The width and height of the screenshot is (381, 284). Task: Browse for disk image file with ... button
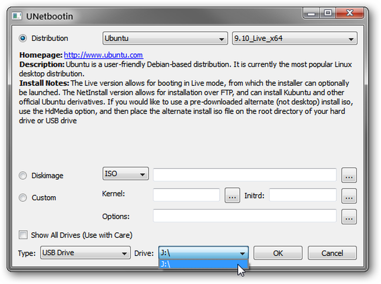pyautogui.click(x=349, y=175)
